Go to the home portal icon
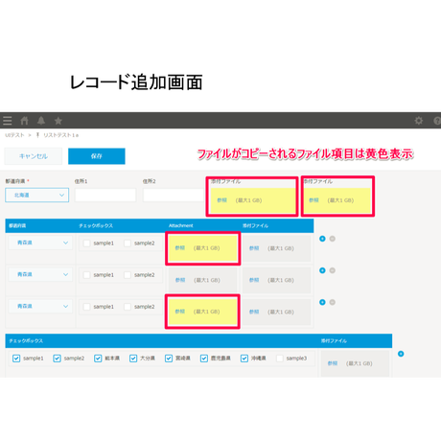Image resolution: width=441 pixels, height=441 pixels. [24, 121]
